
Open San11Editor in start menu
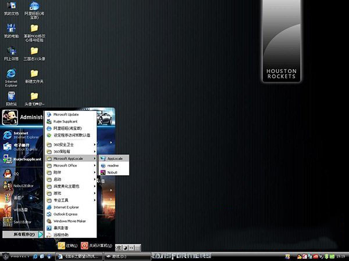coord(22,222)
